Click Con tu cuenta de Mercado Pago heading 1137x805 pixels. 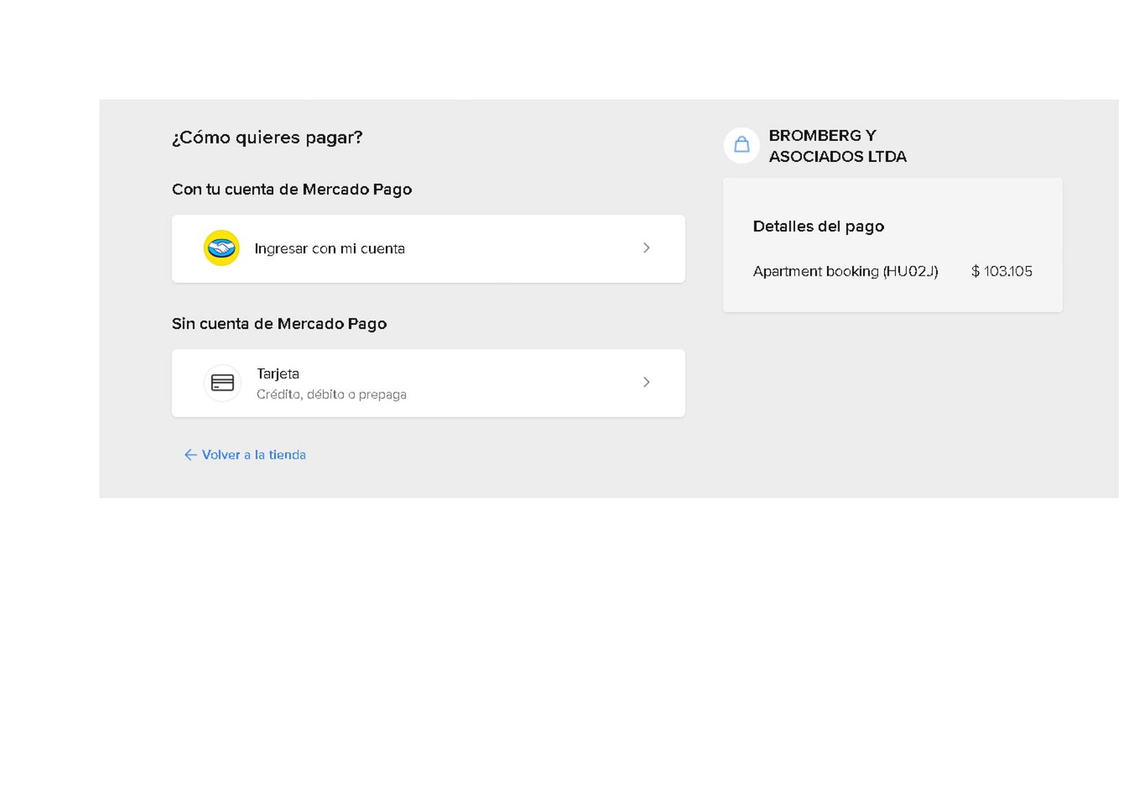point(291,190)
